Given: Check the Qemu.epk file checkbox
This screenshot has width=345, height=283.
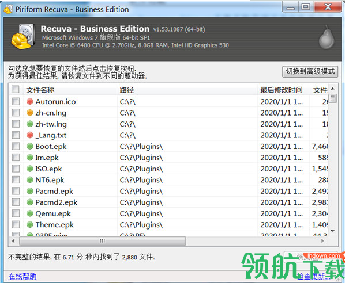Looking at the screenshot, I should pyautogui.click(x=16, y=213).
